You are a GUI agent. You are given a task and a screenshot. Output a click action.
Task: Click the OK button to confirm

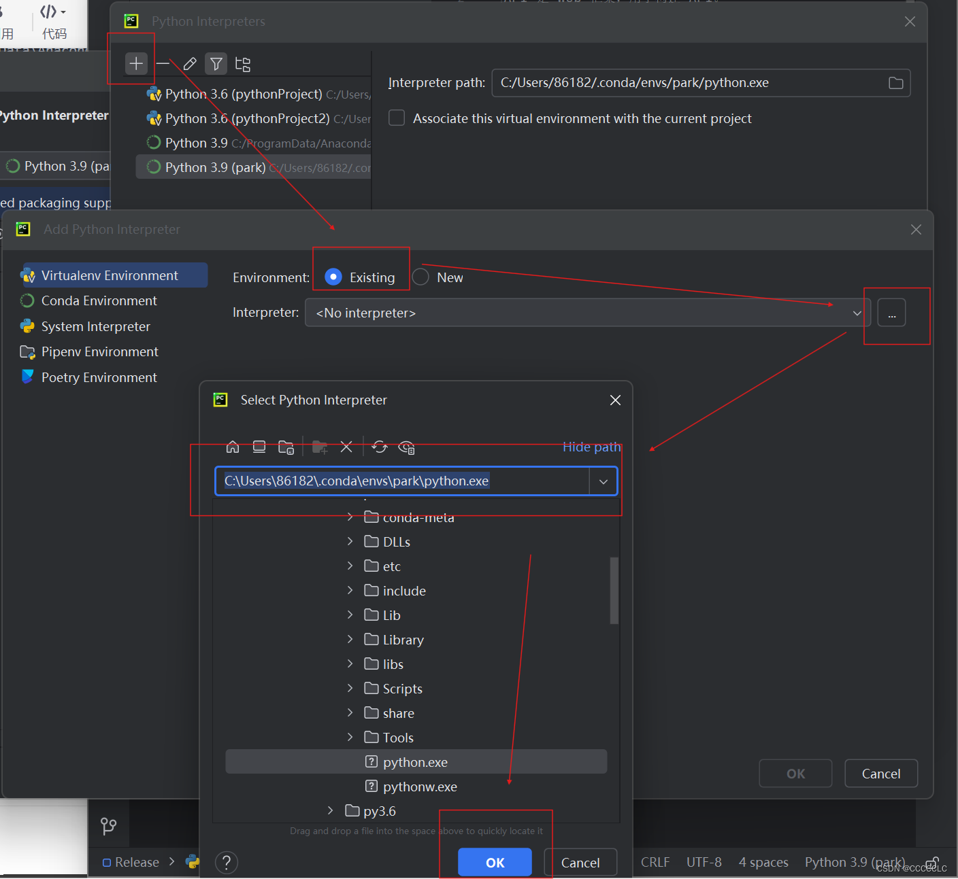coord(495,862)
